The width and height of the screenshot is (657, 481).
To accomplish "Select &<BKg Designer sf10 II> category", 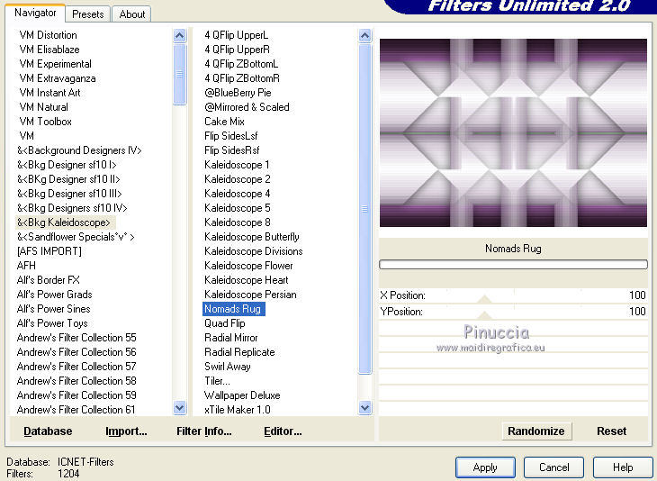I will (x=68, y=179).
